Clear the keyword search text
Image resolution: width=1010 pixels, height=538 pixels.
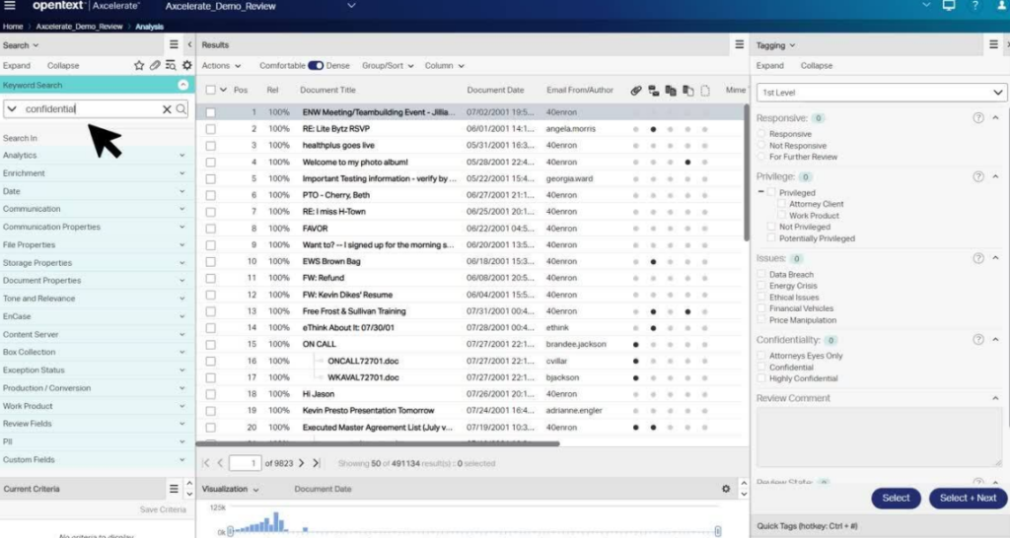[167, 109]
